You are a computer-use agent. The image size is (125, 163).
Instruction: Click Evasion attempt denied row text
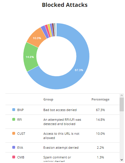click(61, 148)
